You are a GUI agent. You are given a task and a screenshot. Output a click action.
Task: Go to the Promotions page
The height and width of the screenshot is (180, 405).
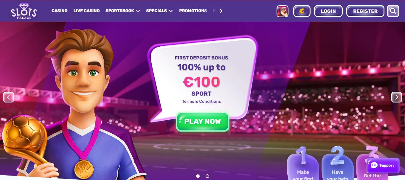point(193,11)
